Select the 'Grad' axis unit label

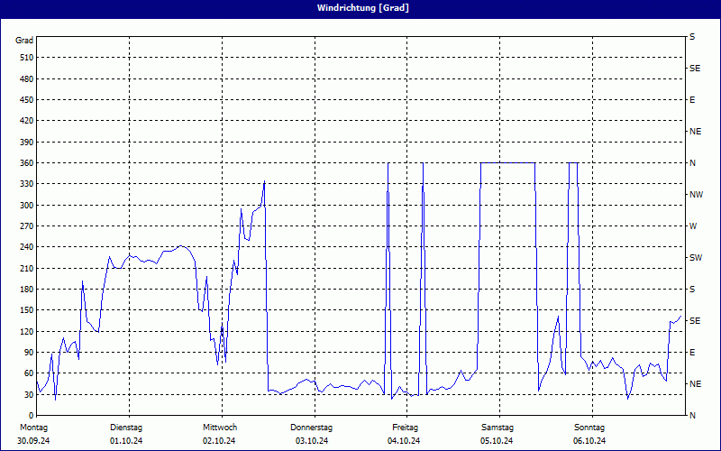24,41
